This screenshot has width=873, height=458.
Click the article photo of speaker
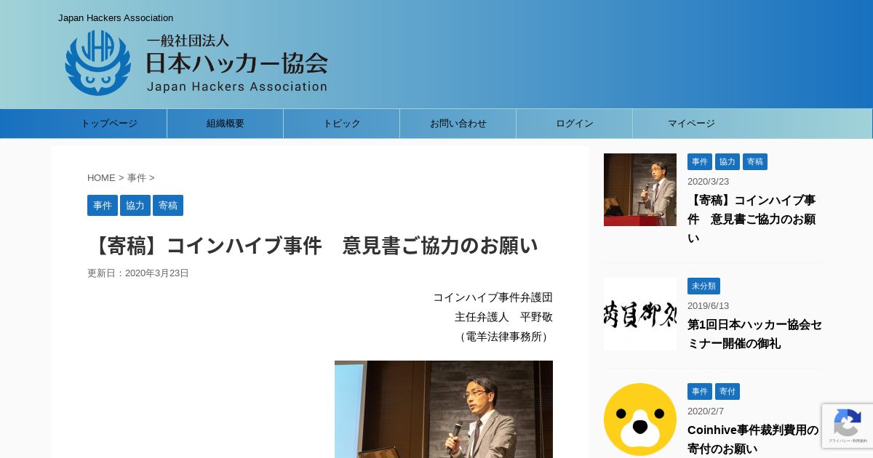click(444, 409)
